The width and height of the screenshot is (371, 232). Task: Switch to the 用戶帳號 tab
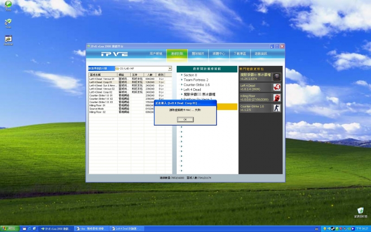pos(156,54)
